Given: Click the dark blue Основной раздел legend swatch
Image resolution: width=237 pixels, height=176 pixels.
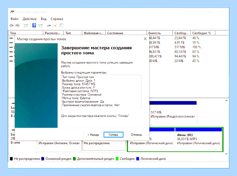Looking at the screenshot, I should (43, 159).
